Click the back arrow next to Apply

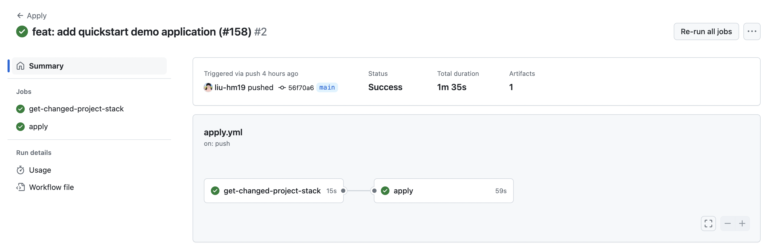(20, 15)
